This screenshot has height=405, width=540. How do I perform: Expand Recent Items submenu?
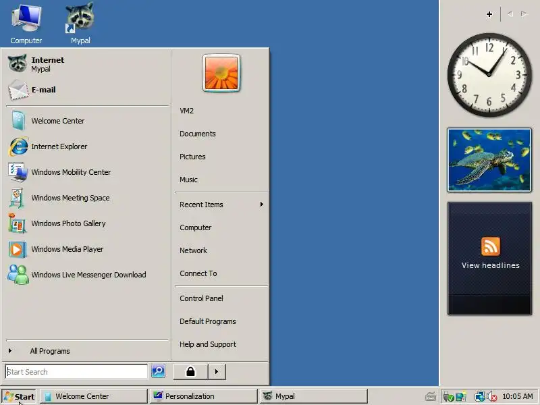tap(221, 205)
